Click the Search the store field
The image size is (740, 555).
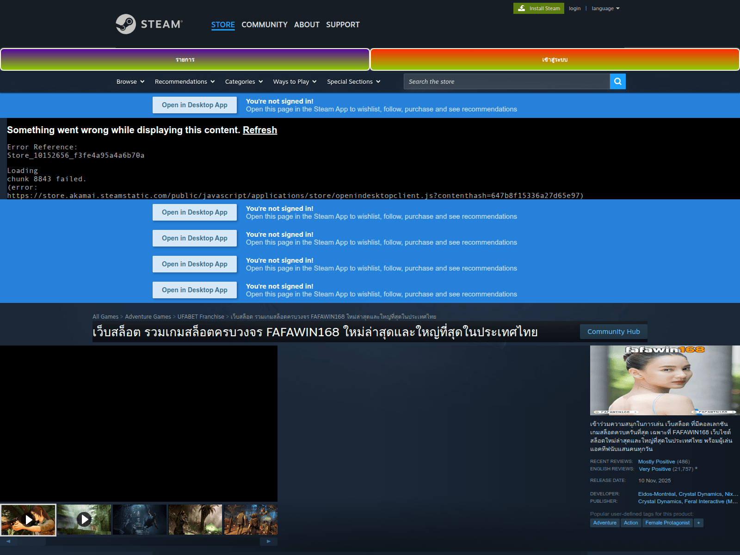(506, 81)
